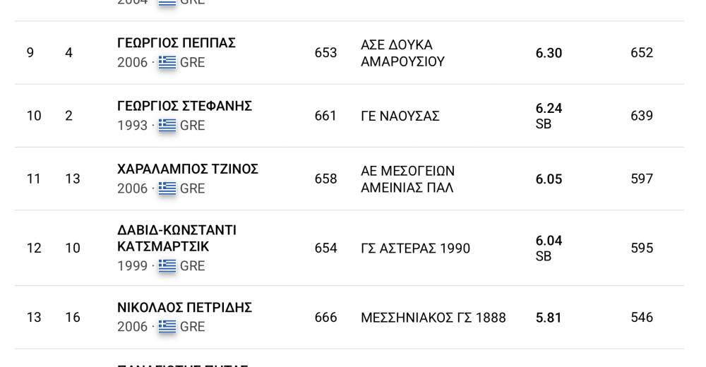Click result 6.30 in the ΠΕΠΠΑΣ row
The image size is (706, 367).
[x=549, y=53]
